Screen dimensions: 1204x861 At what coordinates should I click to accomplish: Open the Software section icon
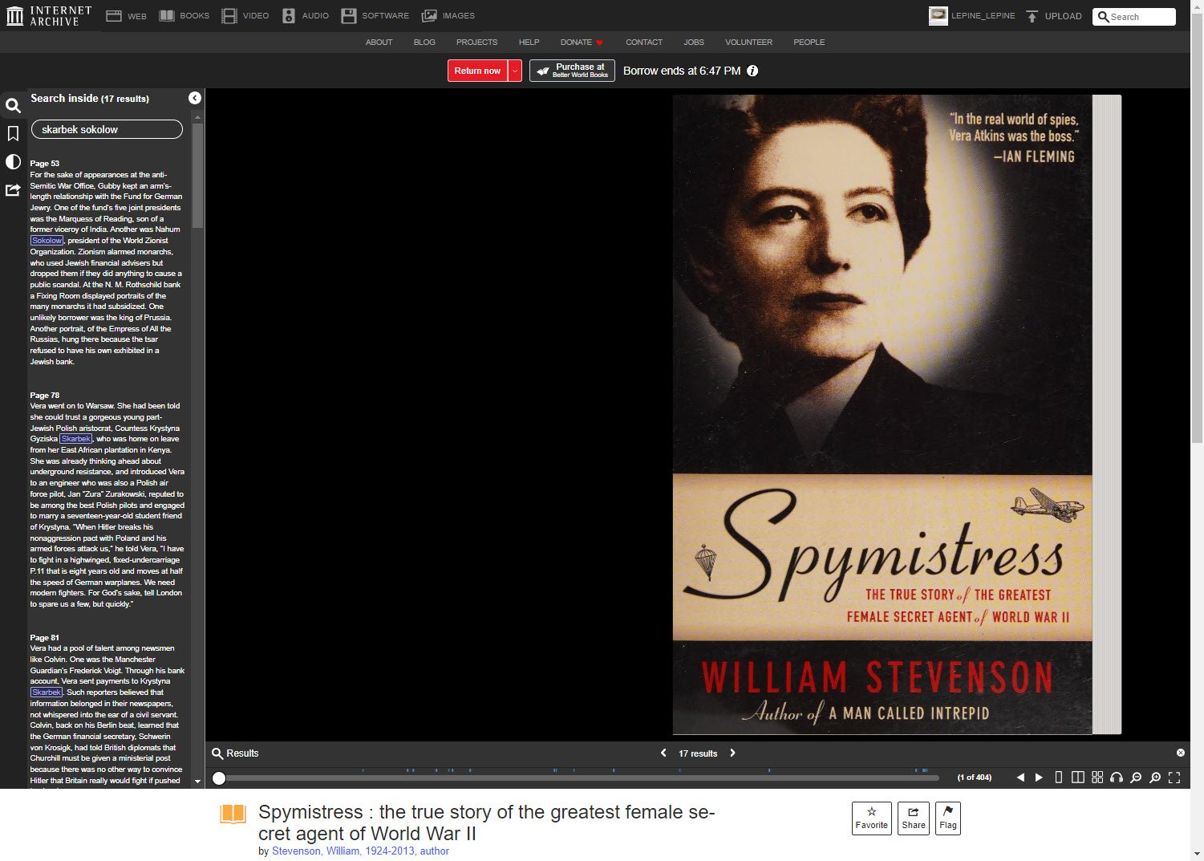coord(348,16)
